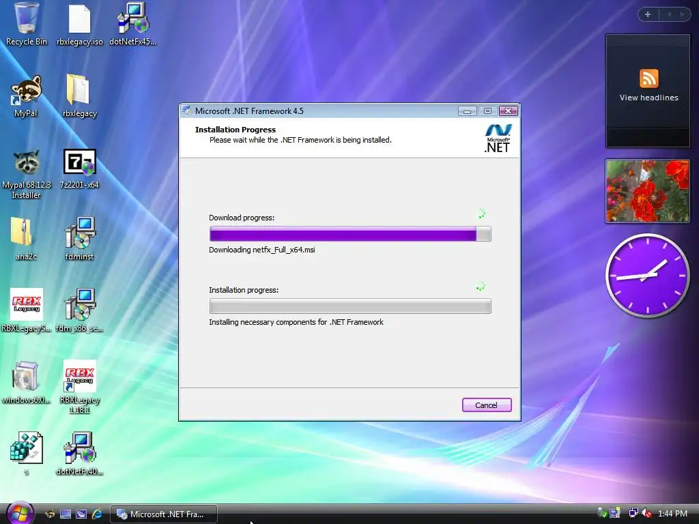Click the RSS feed headlines gadget icon
Image resolution: width=699 pixels, height=524 pixels.
tap(648, 78)
